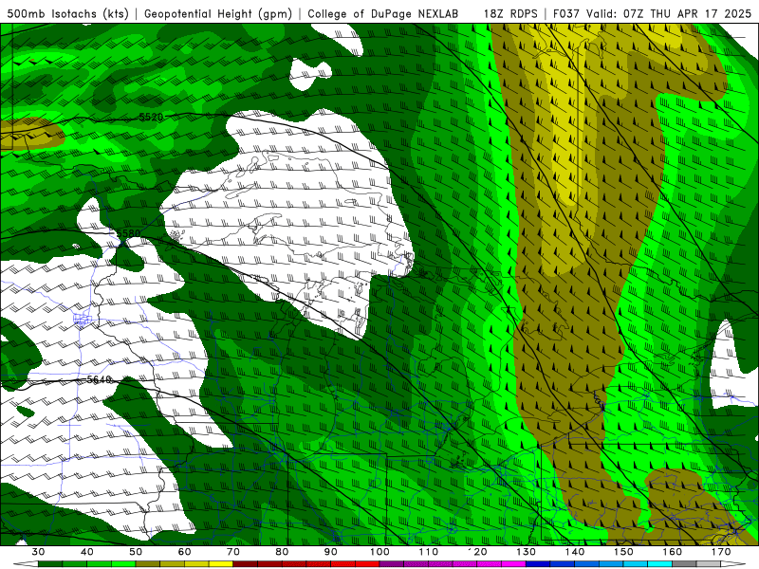Screen dimensions: 759x569
Task: Click the legend value 80
Action: pos(282,552)
